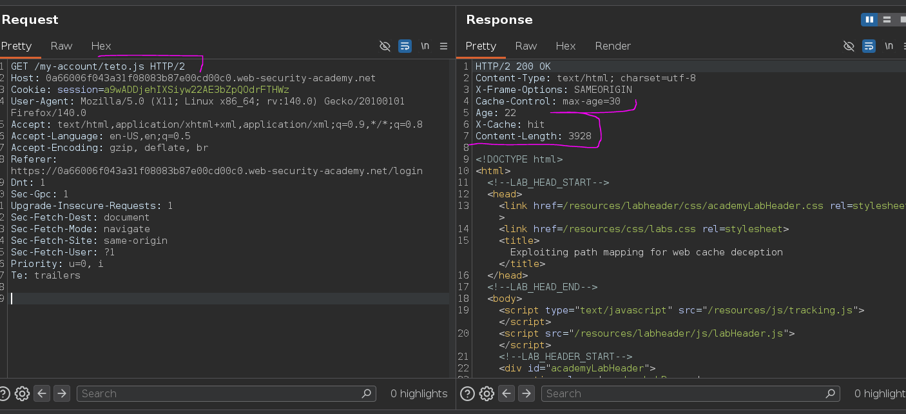Viewport: 906px width, 414px height.
Task: Switch Request view to Hex tab
Action: coord(101,46)
